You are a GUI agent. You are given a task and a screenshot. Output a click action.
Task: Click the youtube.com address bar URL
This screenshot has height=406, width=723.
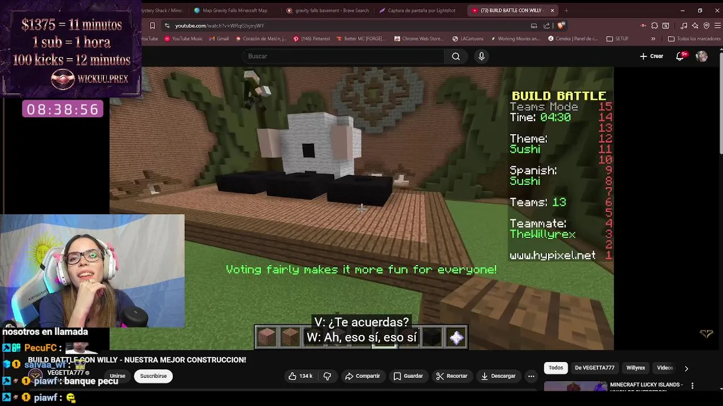[x=219, y=25]
